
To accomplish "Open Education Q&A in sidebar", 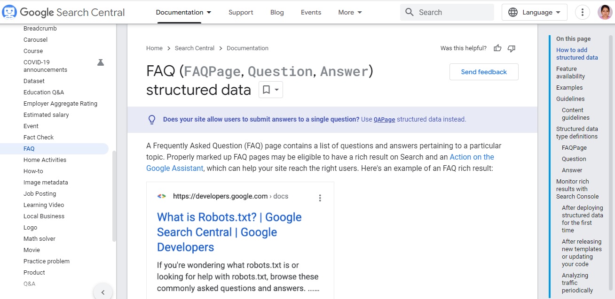I will click(44, 92).
